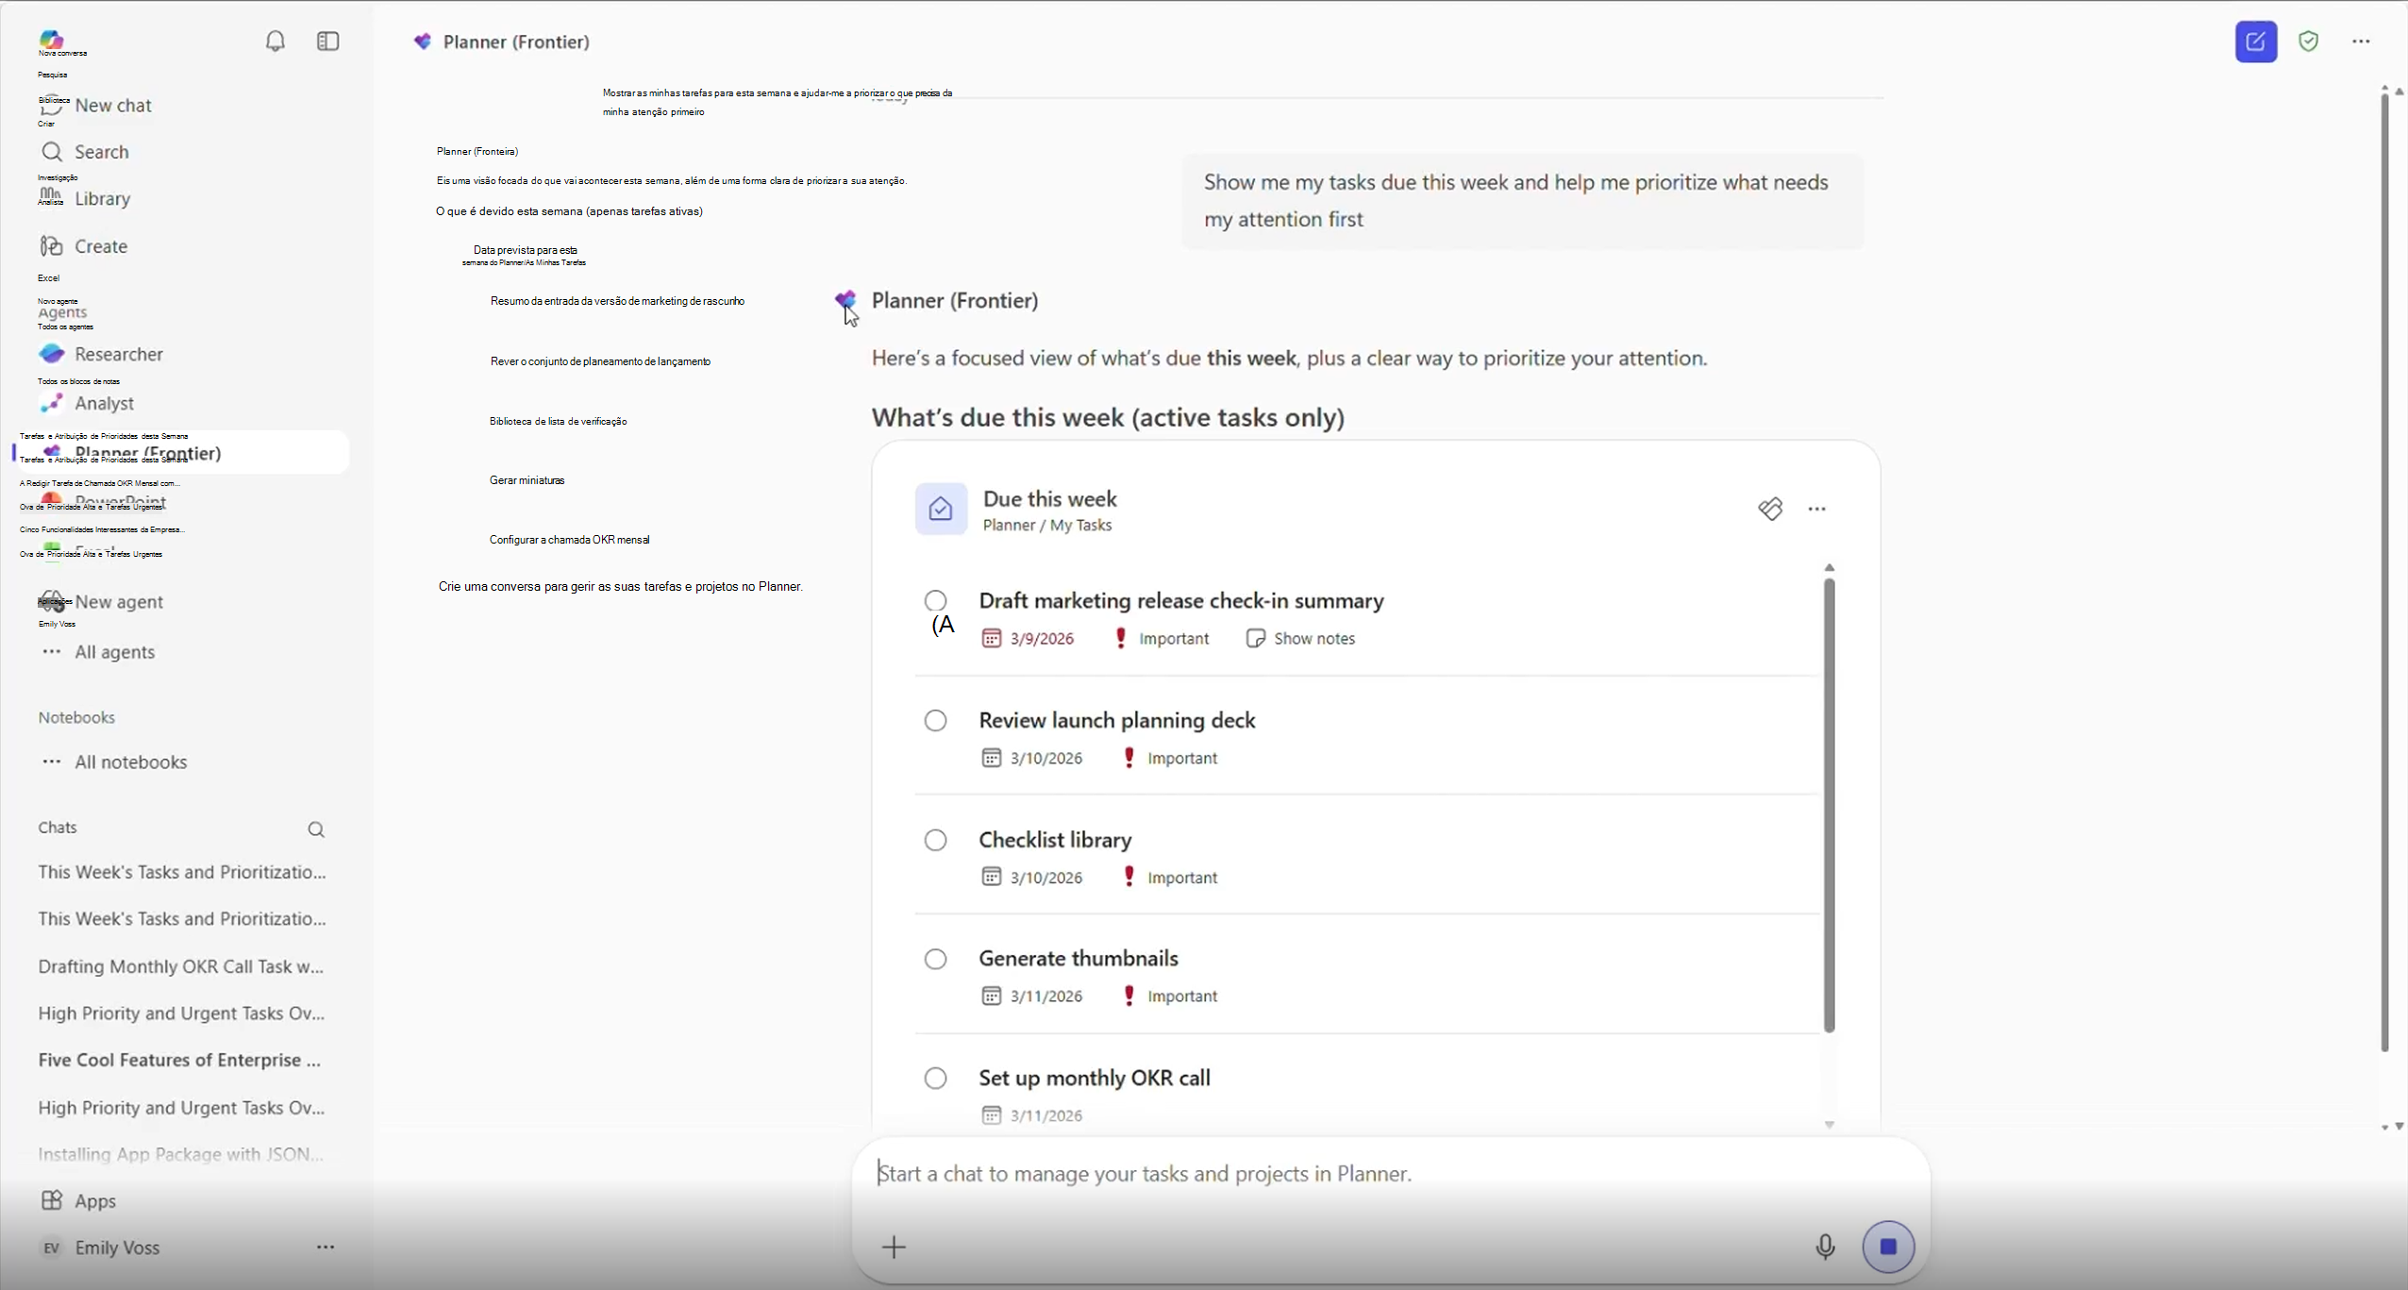Open Due this week card more options
This screenshot has width=2408, height=1290.
click(1817, 509)
